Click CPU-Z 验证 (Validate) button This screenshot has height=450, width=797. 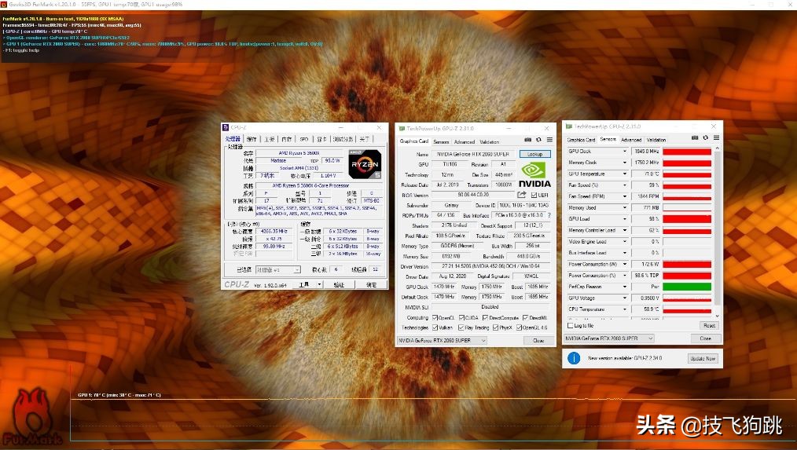tap(339, 285)
